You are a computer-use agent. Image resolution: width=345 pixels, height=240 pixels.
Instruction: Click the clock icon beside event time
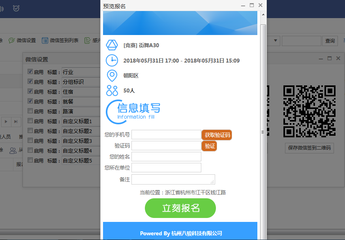(112, 61)
